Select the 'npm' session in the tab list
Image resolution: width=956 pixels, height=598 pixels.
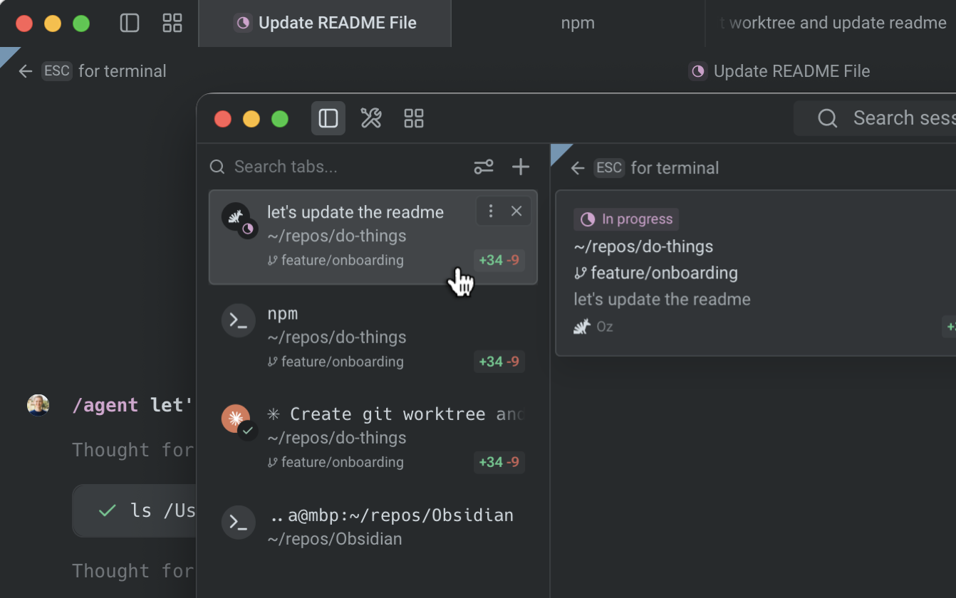click(335, 335)
